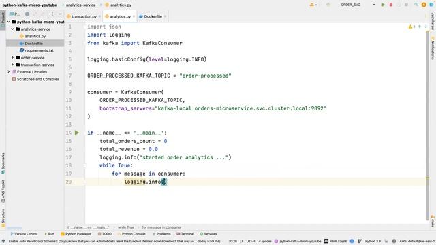Open Project view selector dropdown
436x245 pixels.
point(14,14)
